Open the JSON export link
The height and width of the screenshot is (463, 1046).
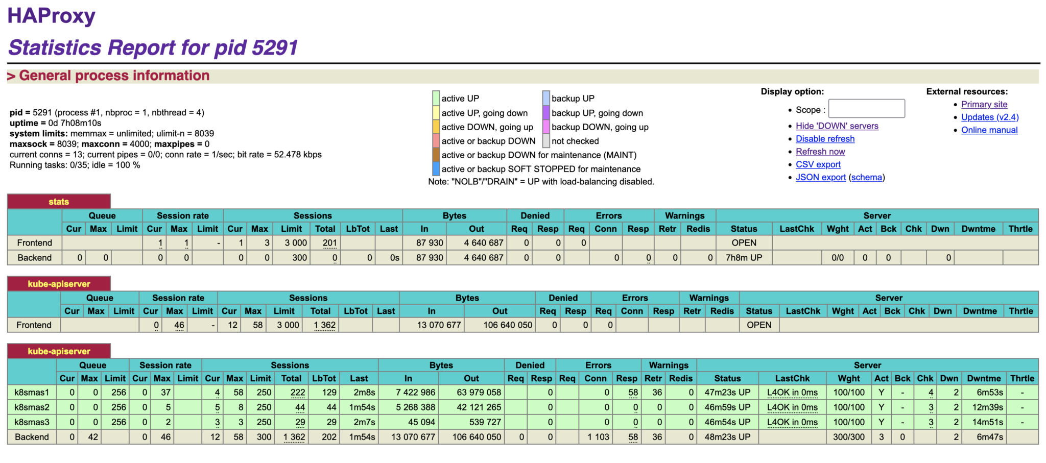tap(821, 177)
